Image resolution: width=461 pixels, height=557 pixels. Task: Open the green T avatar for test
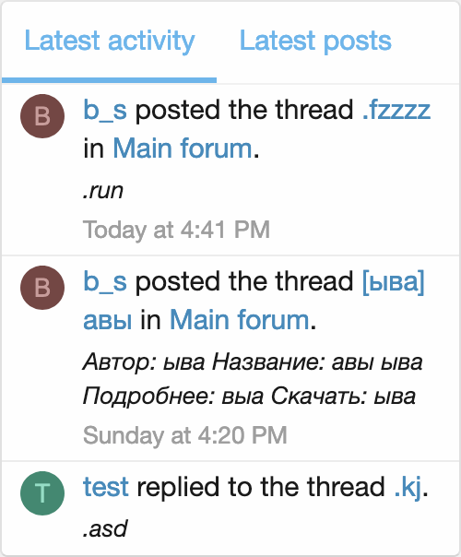tap(42, 493)
